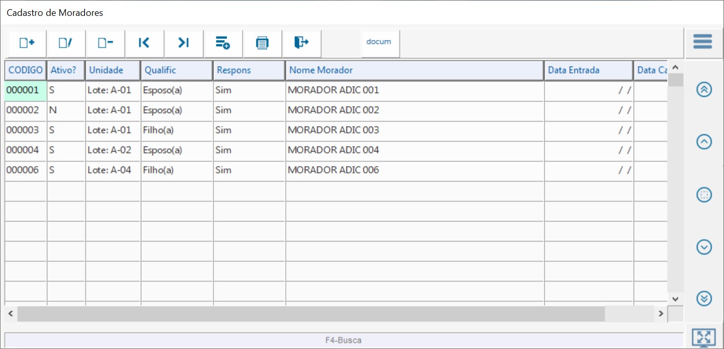Click the add list filter icon

tap(223, 43)
